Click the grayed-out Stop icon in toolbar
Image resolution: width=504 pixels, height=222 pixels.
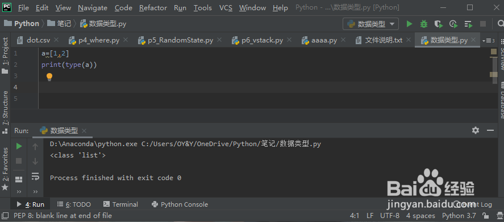pos(483,24)
